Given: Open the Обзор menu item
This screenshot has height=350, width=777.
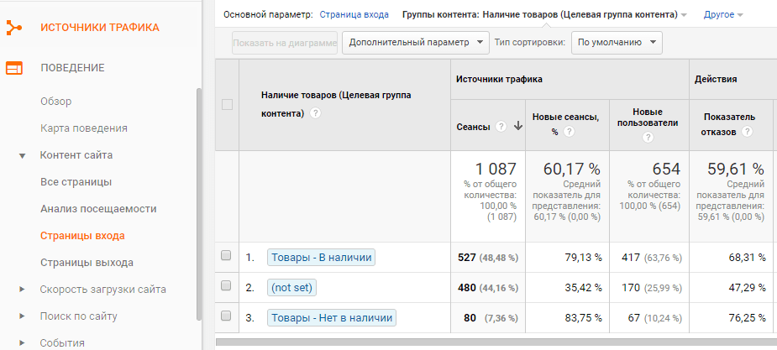Looking at the screenshot, I should (x=56, y=102).
